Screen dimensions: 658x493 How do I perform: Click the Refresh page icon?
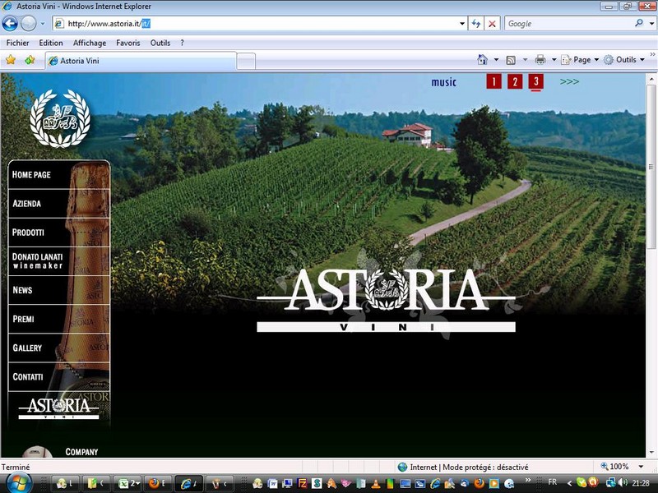476,24
